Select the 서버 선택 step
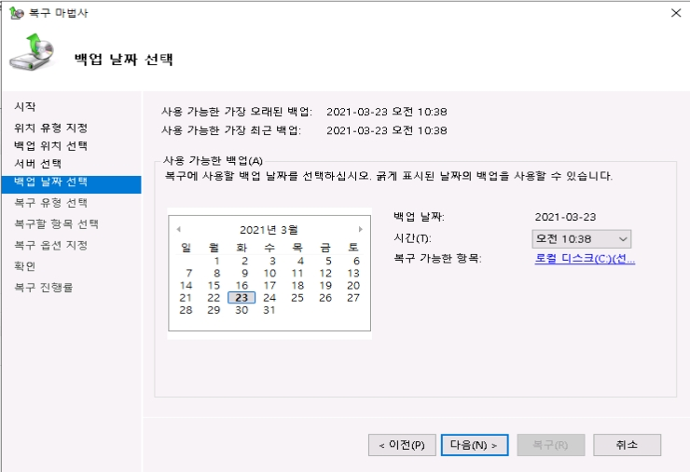 [x=37, y=164]
